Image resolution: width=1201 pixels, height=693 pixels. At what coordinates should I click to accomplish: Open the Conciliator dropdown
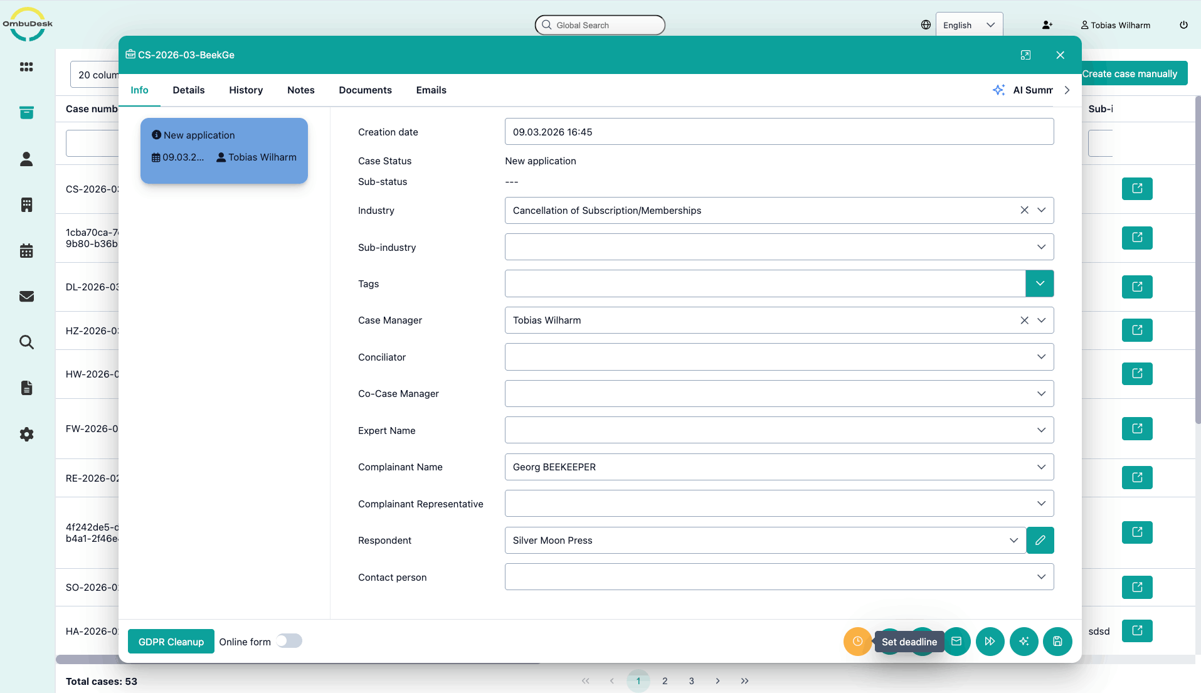1041,357
